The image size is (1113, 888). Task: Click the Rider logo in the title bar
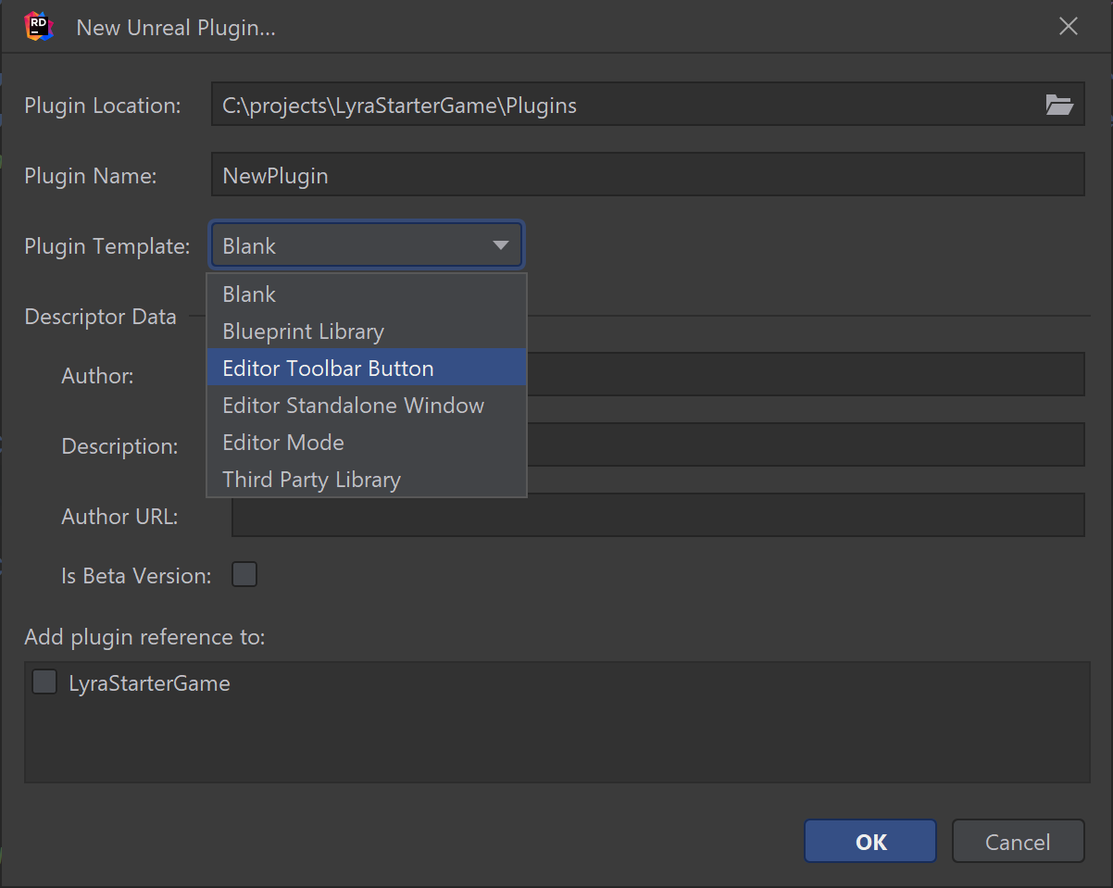click(38, 26)
